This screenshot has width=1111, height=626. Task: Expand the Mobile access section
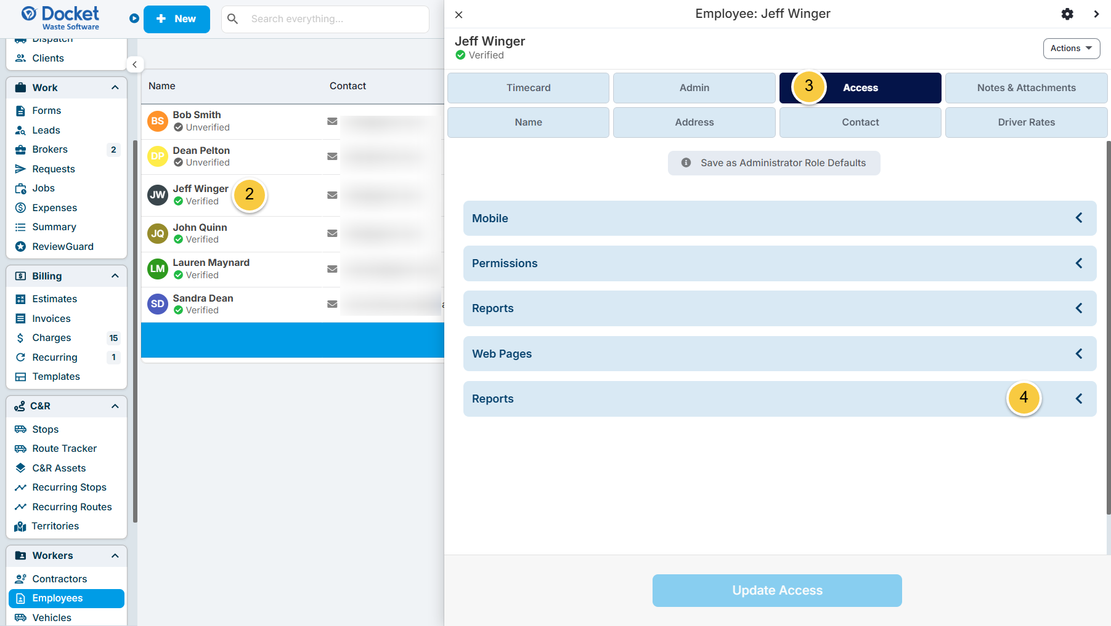[779, 219]
